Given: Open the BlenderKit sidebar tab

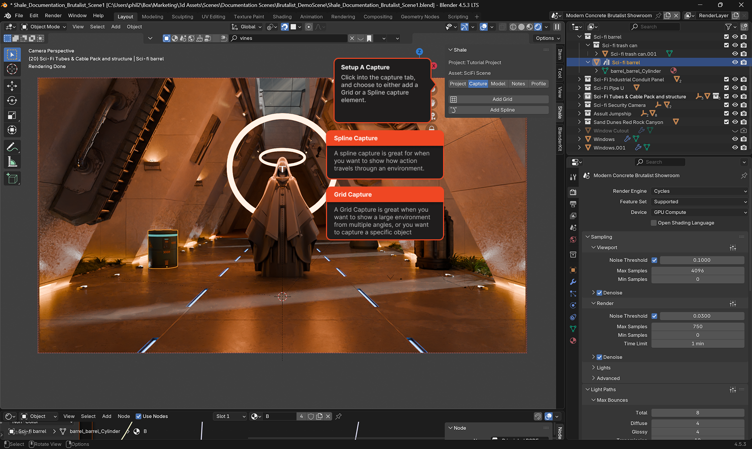Looking at the screenshot, I should point(560,139).
